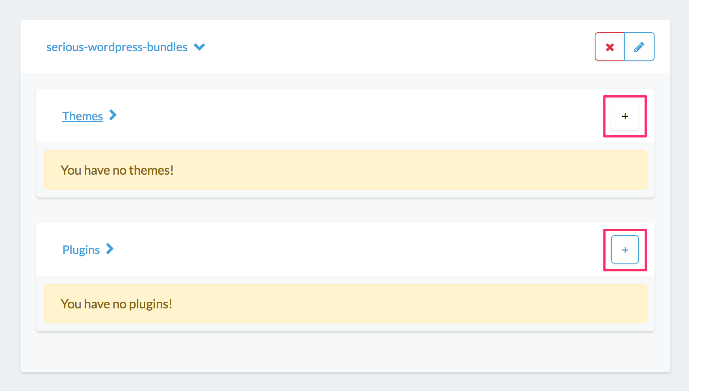Open the serious-wordpress-bundles title link
The width and height of the screenshot is (705, 391).
click(117, 47)
